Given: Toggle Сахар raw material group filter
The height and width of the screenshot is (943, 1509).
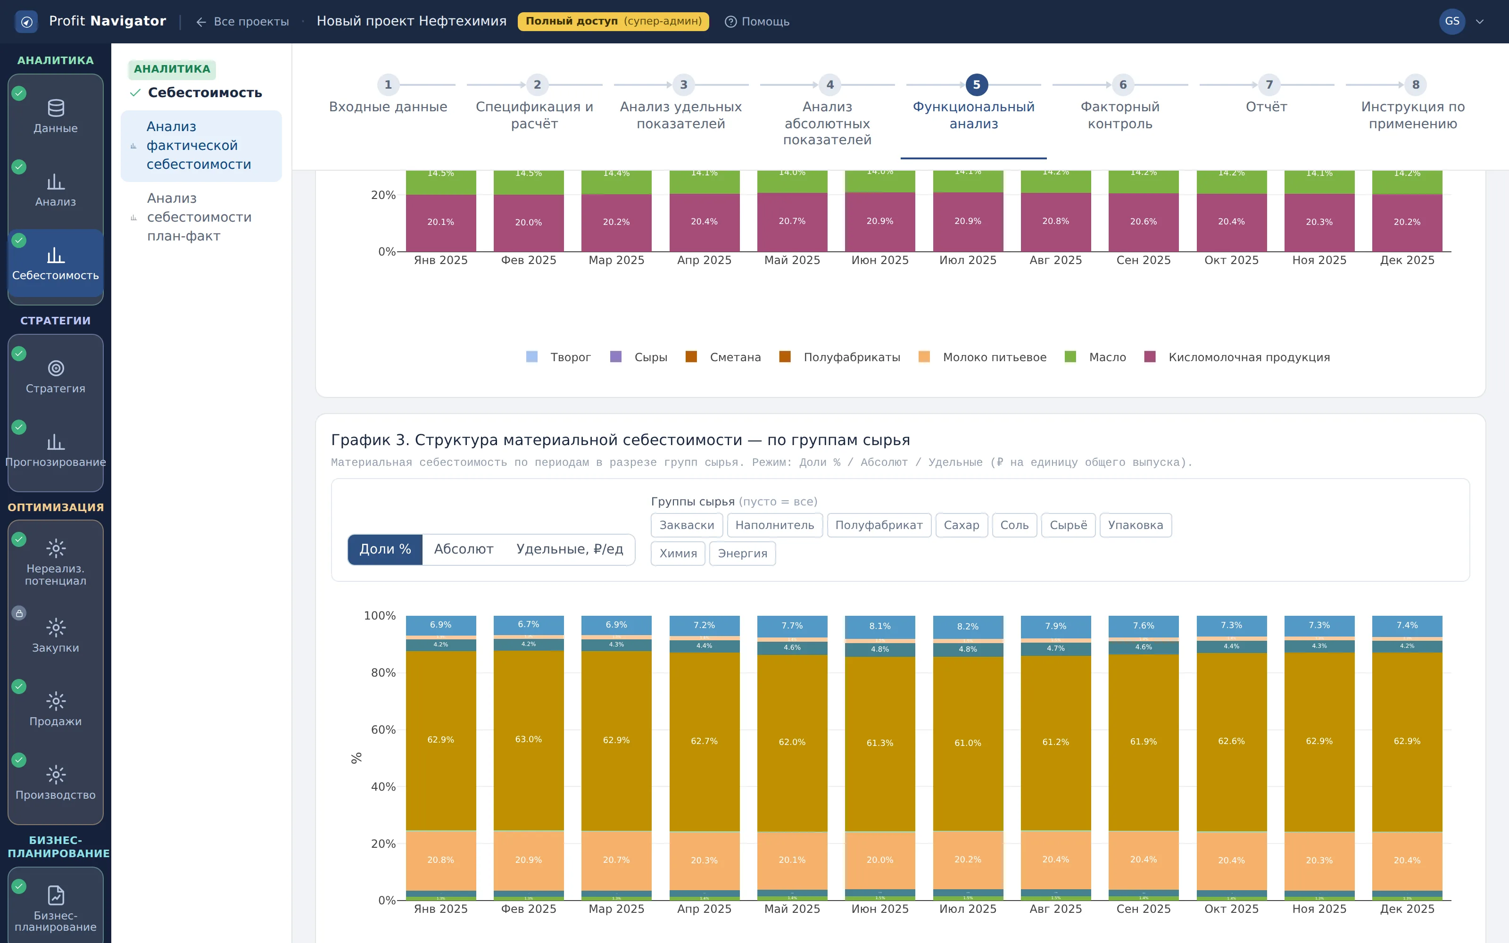Looking at the screenshot, I should (x=961, y=525).
